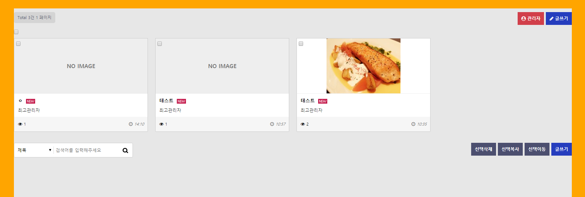Click the 14:10 timestamp
This screenshot has width=585, height=197.
coord(139,124)
